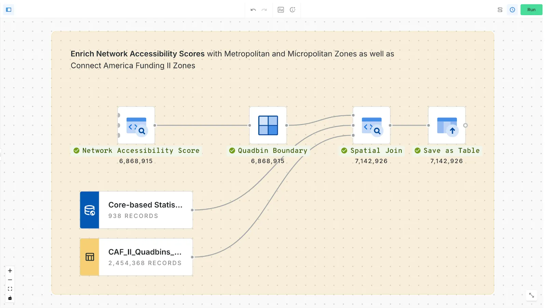Open the add annotation text tool
The height and width of the screenshot is (308, 546).
pos(281,10)
